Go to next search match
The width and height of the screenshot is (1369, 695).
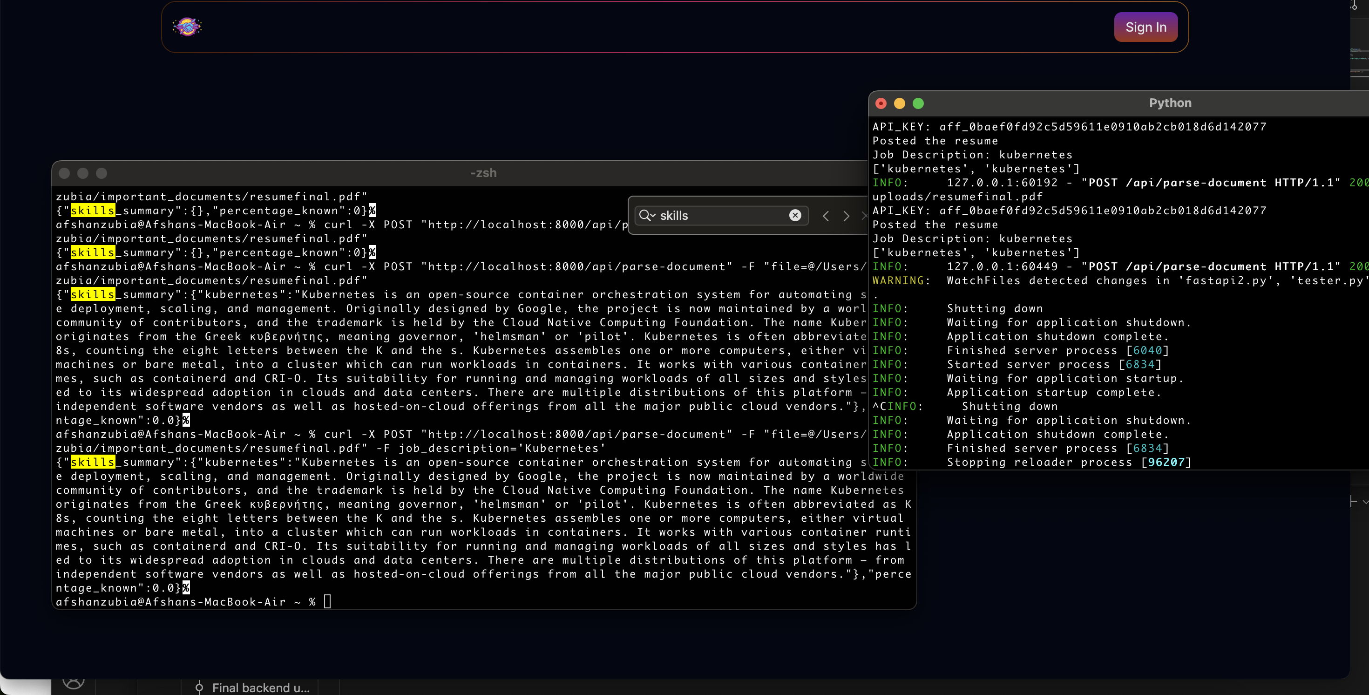(846, 216)
